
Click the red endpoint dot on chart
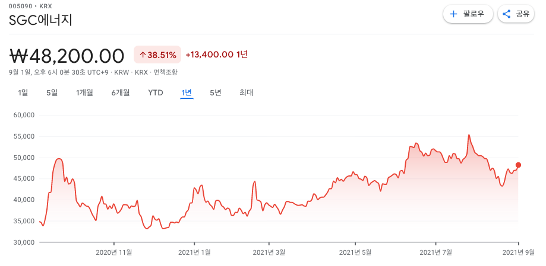click(x=518, y=165)
